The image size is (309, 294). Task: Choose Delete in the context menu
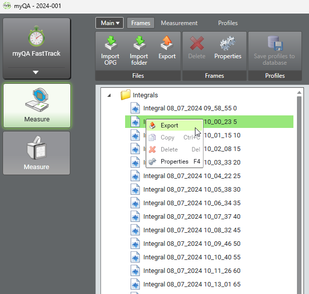click(174, 150)
